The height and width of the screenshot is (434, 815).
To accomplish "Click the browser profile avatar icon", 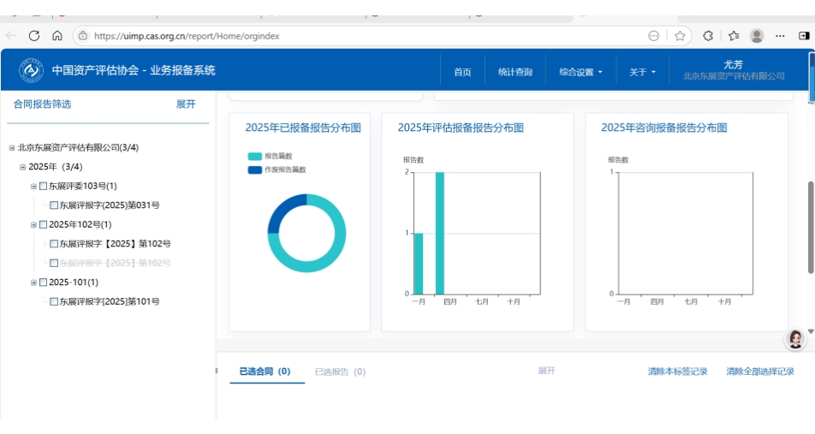I will (757, 36).
